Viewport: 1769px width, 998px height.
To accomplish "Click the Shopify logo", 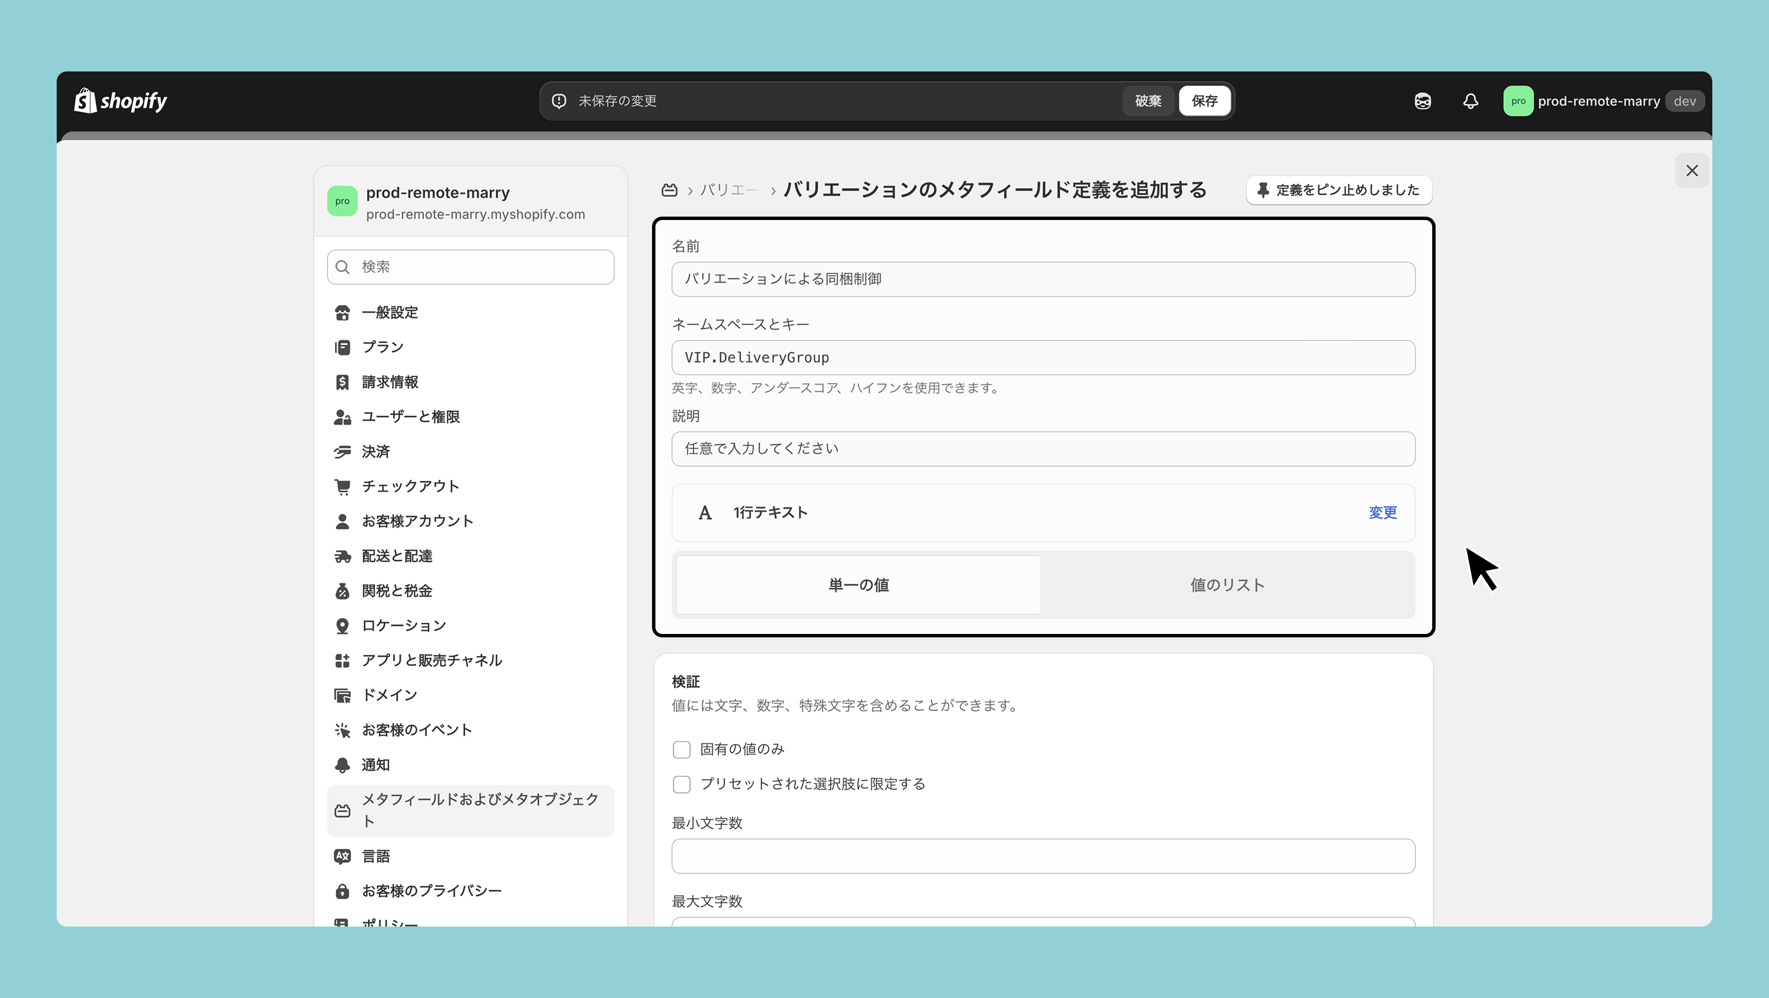I will coord(121,101).
